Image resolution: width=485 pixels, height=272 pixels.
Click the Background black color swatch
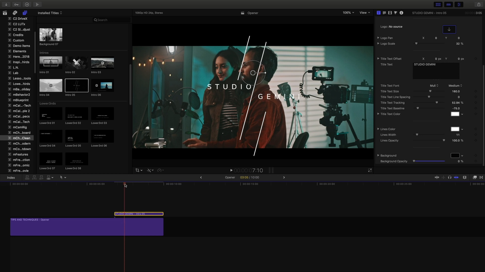[455, 156]
